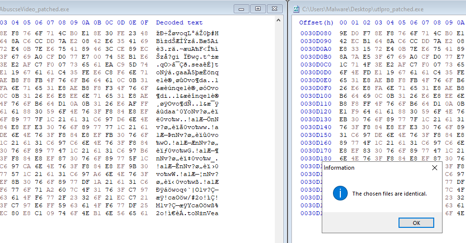Select offset 0030D100 in the right window
This screenshot has width=466, height=243.
point(315,96)
